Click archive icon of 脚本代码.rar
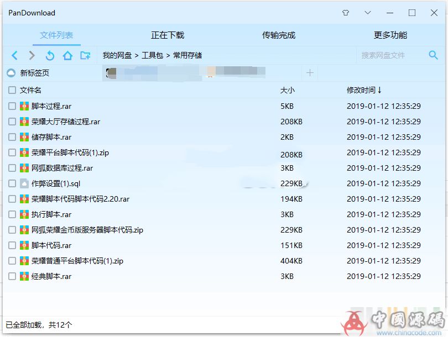The width and height of the screenshot is (448, 337). pyautogui.click(x=24, y=245)
